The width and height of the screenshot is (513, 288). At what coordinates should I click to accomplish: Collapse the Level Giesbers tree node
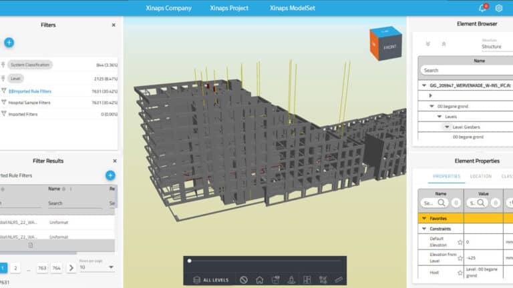pyautogui.click(x=447, y=127)
